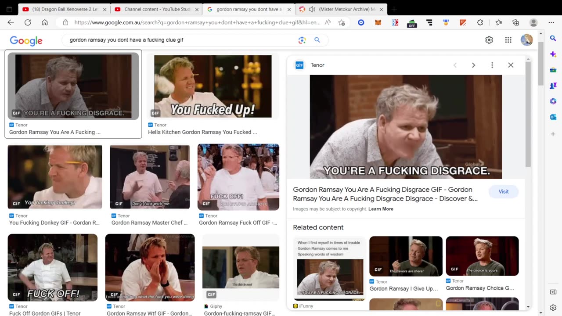Open Edge sidebar Games chess icon
Viewport: 562px width, 316px height.
(553, 86)
